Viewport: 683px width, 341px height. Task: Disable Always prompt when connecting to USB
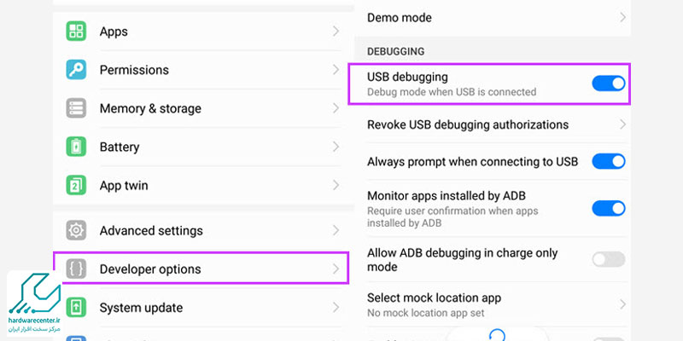tap(608, 161)
